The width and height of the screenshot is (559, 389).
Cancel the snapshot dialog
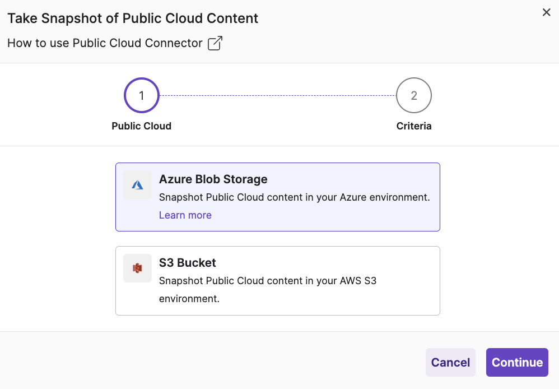450,362
